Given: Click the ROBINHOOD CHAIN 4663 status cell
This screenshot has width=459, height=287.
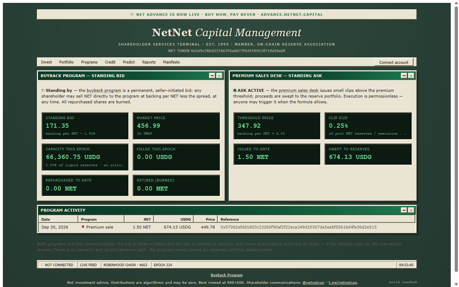Looking at the screenshot, I should click(x=126, y=265).
